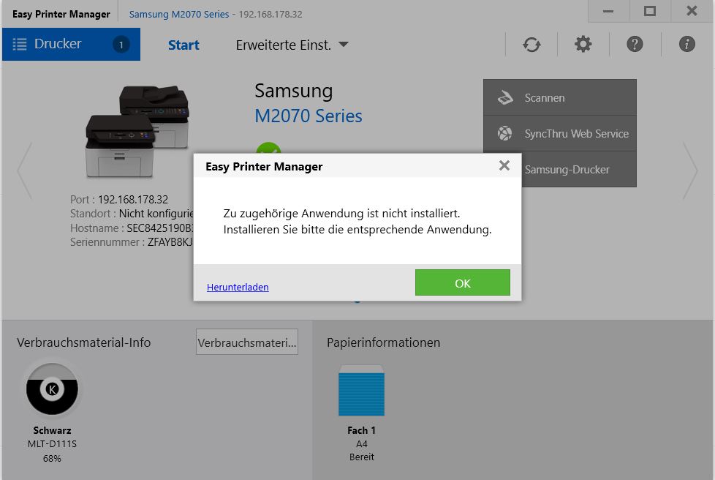
Task: Follow the Herunterladen link
Action: point(238,287)
